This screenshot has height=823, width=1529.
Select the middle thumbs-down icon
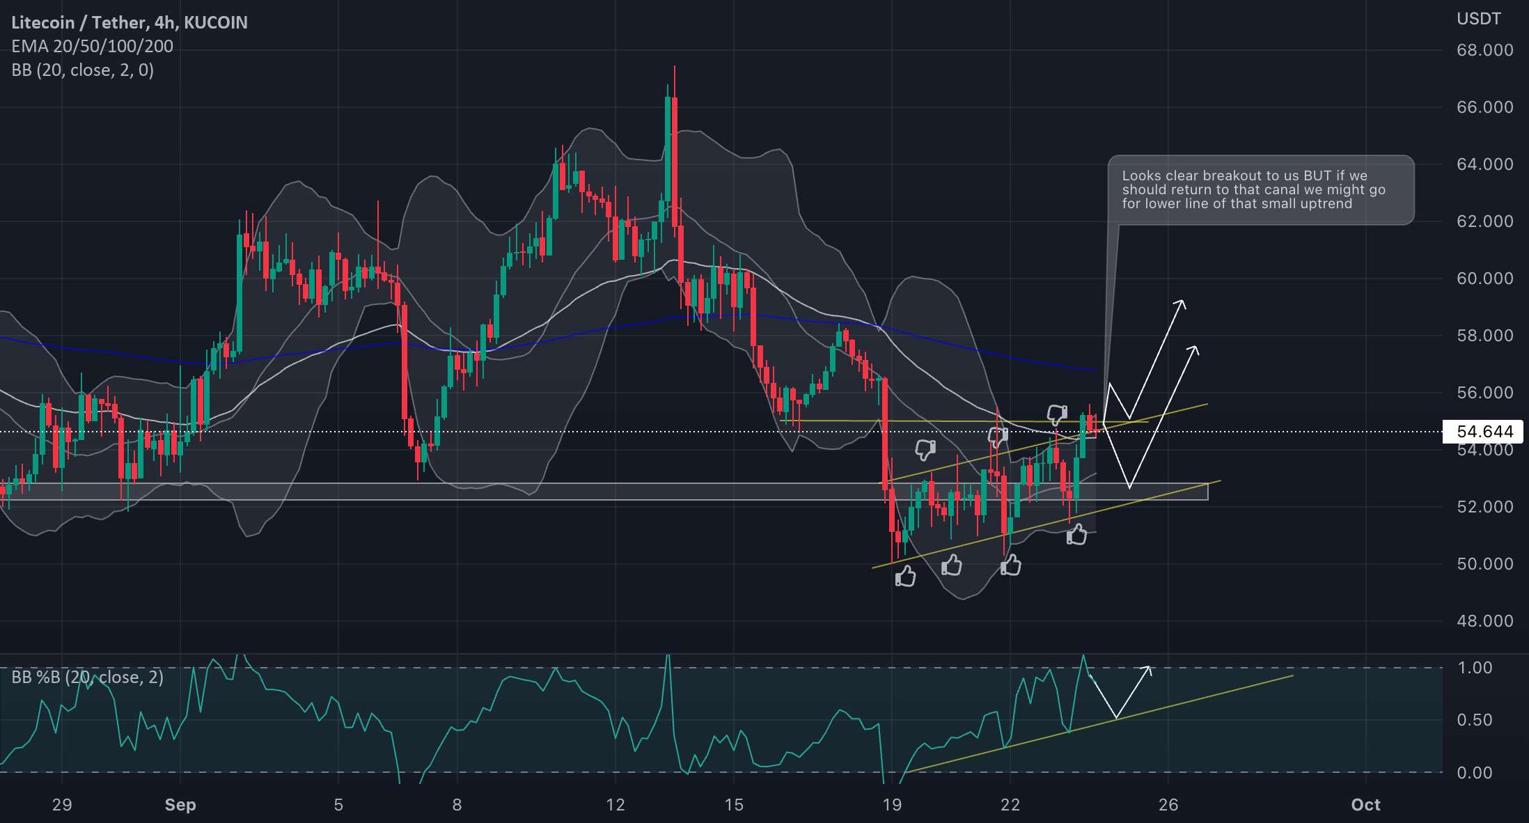pos(998,437)
